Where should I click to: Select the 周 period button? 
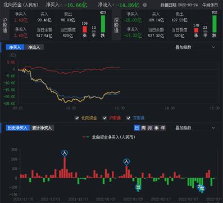(x=143, y=128)
